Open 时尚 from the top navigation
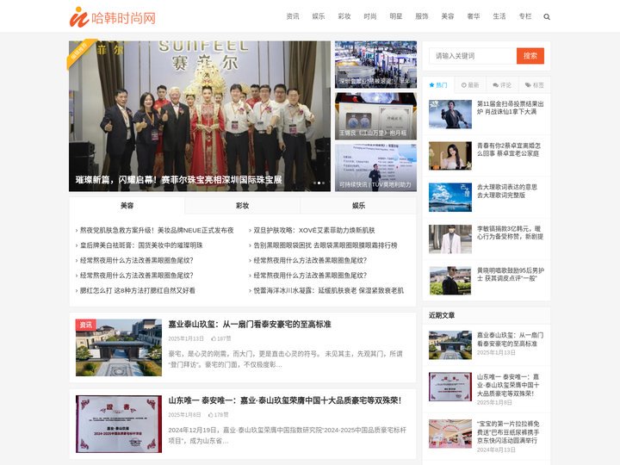Viewport: 620px width, 465px height. click(370, 16)
